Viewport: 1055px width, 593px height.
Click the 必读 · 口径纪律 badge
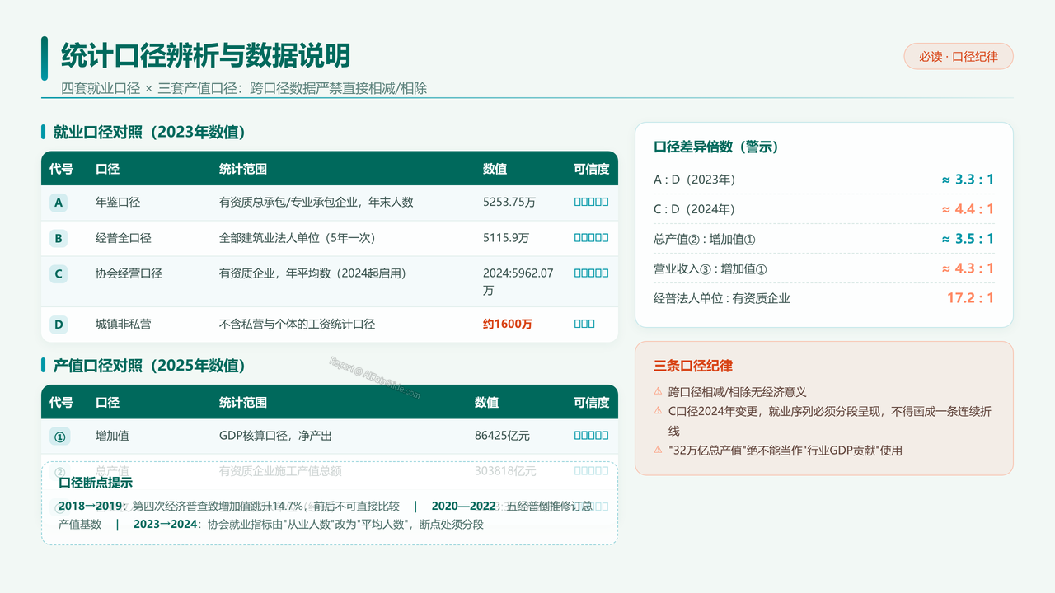tap(959, 57)
